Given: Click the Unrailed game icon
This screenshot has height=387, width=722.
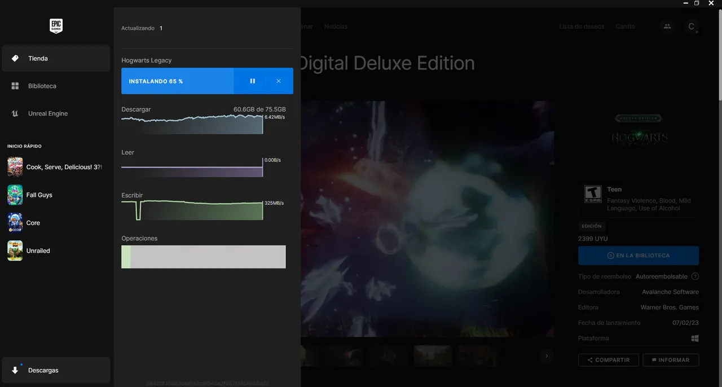Looking at the screenshot, I should [x=15, y=250].
